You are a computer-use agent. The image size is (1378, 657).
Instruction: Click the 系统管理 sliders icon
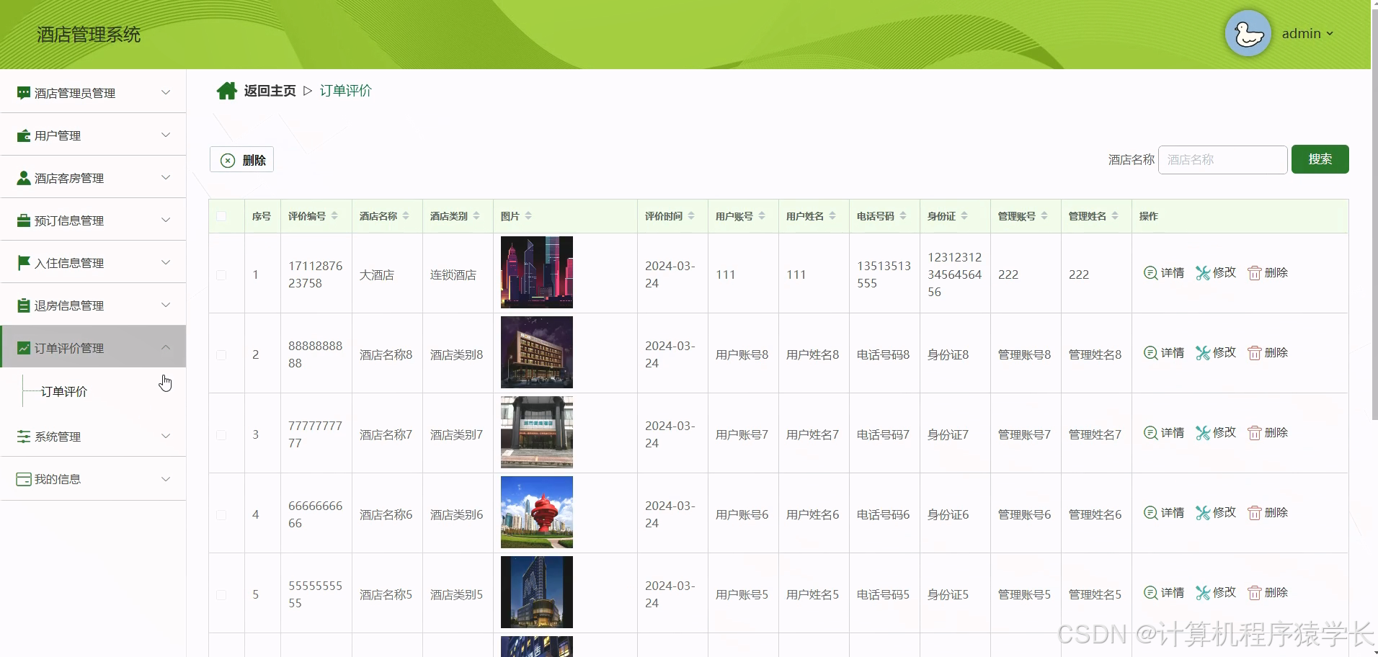click(x=24, y=437)
